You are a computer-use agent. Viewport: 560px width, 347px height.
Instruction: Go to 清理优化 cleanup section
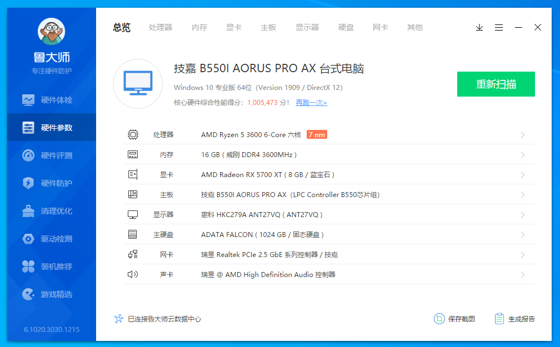coord(51,211)
